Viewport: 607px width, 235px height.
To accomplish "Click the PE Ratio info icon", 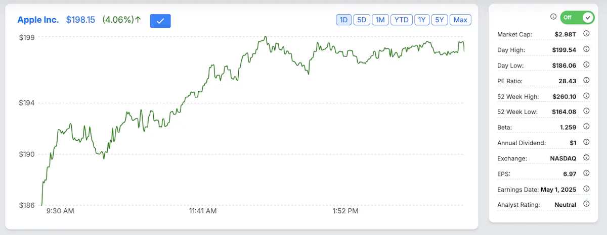I will point(587,81).
